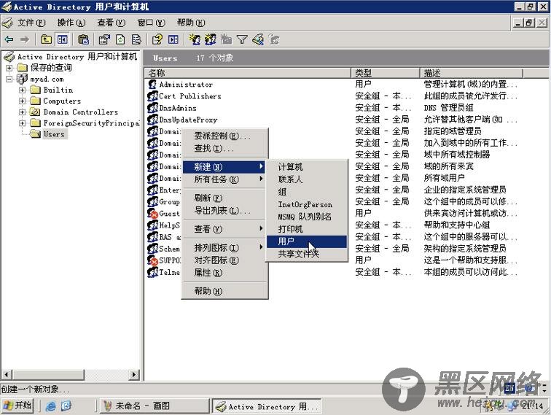Choose 对齐图标(E) in the context menu
The width and height of the screenshot is (551, 415).
point(224,260)
